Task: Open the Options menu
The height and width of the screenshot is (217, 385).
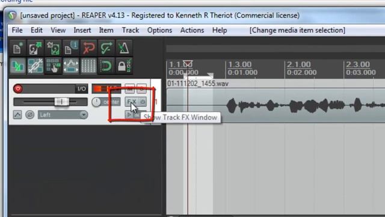Action: point(159,30)
